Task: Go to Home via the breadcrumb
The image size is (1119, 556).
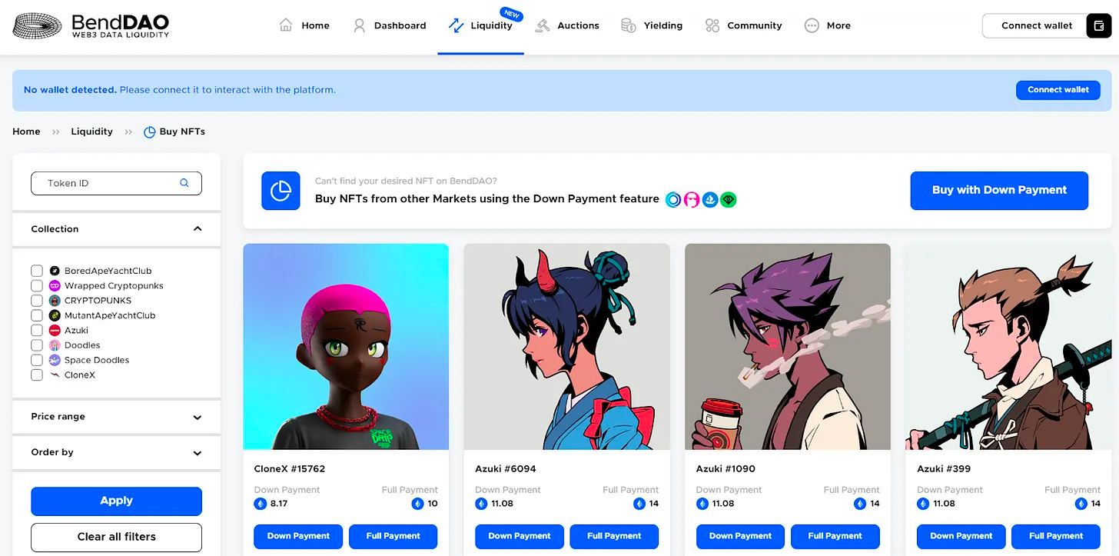Action: tap(26, 132)
